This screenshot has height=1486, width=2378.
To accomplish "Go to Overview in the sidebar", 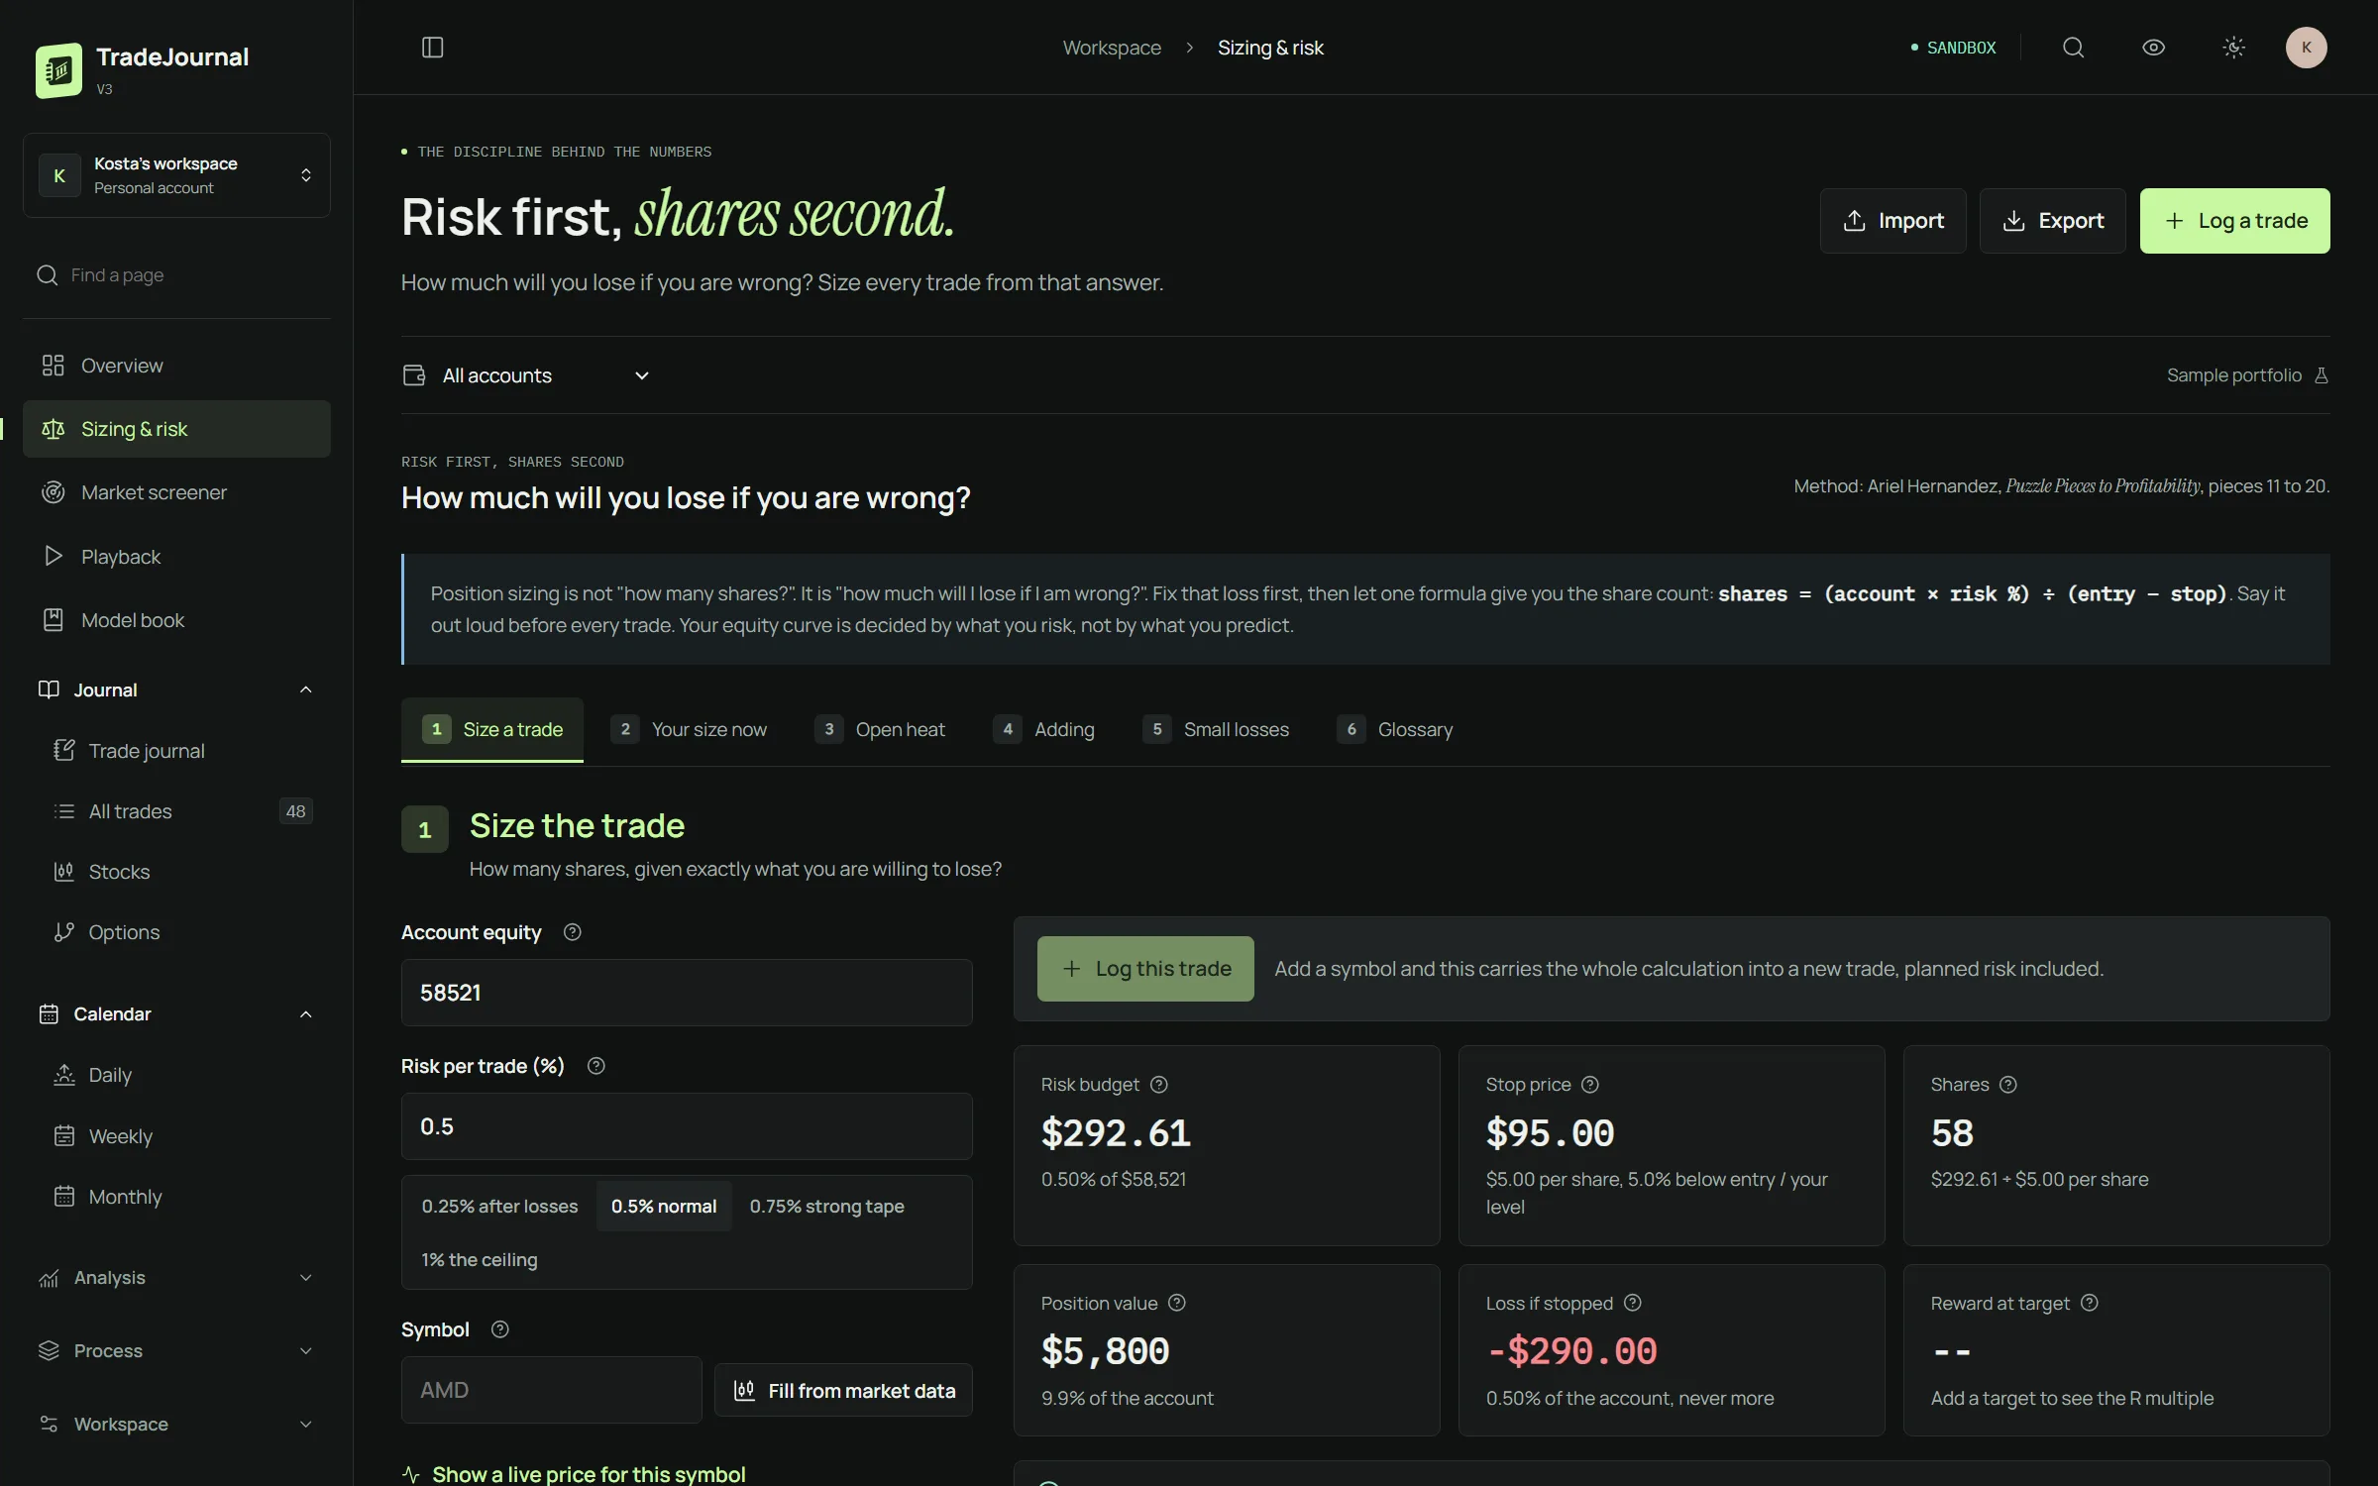I will (176, 366).
